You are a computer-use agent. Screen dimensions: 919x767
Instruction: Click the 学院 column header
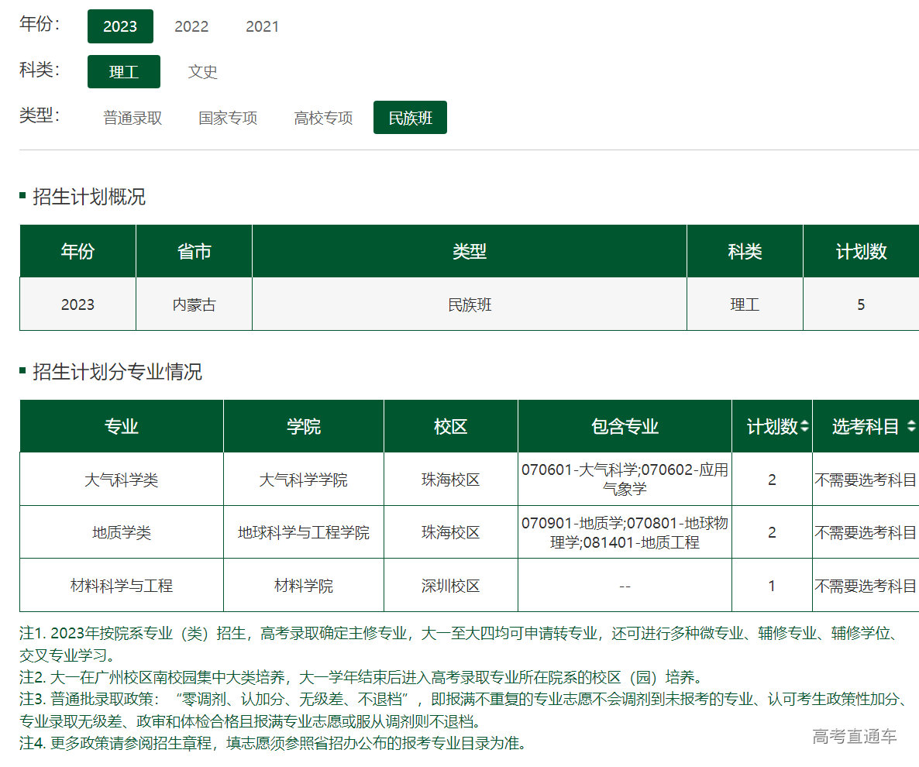[304, 426]
